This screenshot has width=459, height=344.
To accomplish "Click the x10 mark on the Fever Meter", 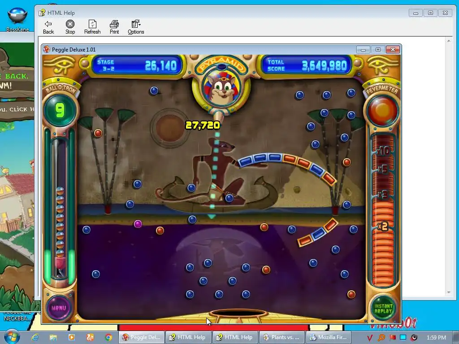I will click(383, 151).
